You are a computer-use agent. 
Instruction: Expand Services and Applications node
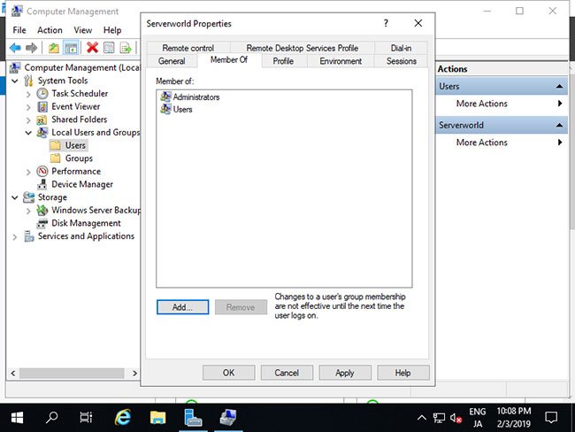(15, 236)
